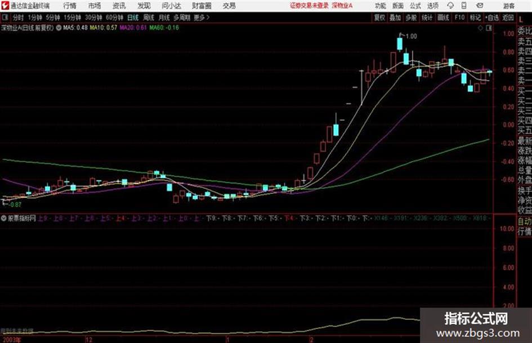The height and width of the screenshot is (343, 532).
Task: Select the 周线 weekly tab
Action: point(149,17)
